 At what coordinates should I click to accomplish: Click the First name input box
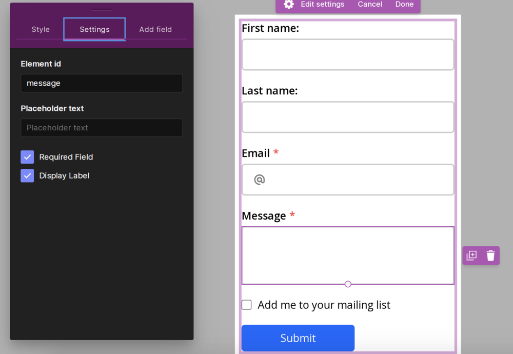(x=348, y=54)
